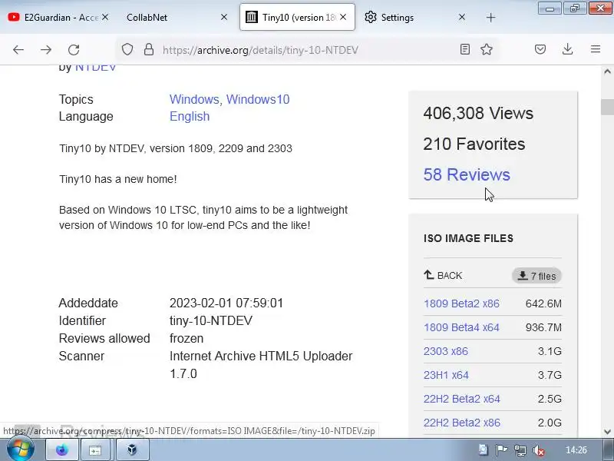Click the 936.7M file size text
The image size is (614, 461).
pos(543,327)
